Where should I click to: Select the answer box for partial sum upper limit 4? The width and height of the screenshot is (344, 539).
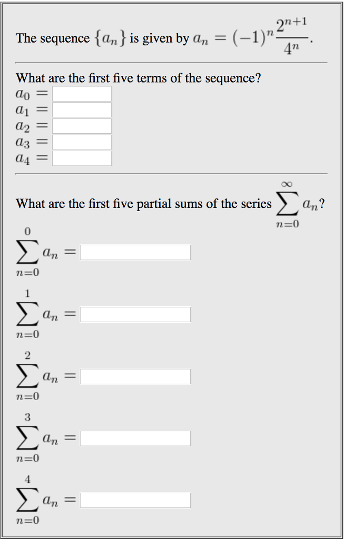click(x=134, y=499)
